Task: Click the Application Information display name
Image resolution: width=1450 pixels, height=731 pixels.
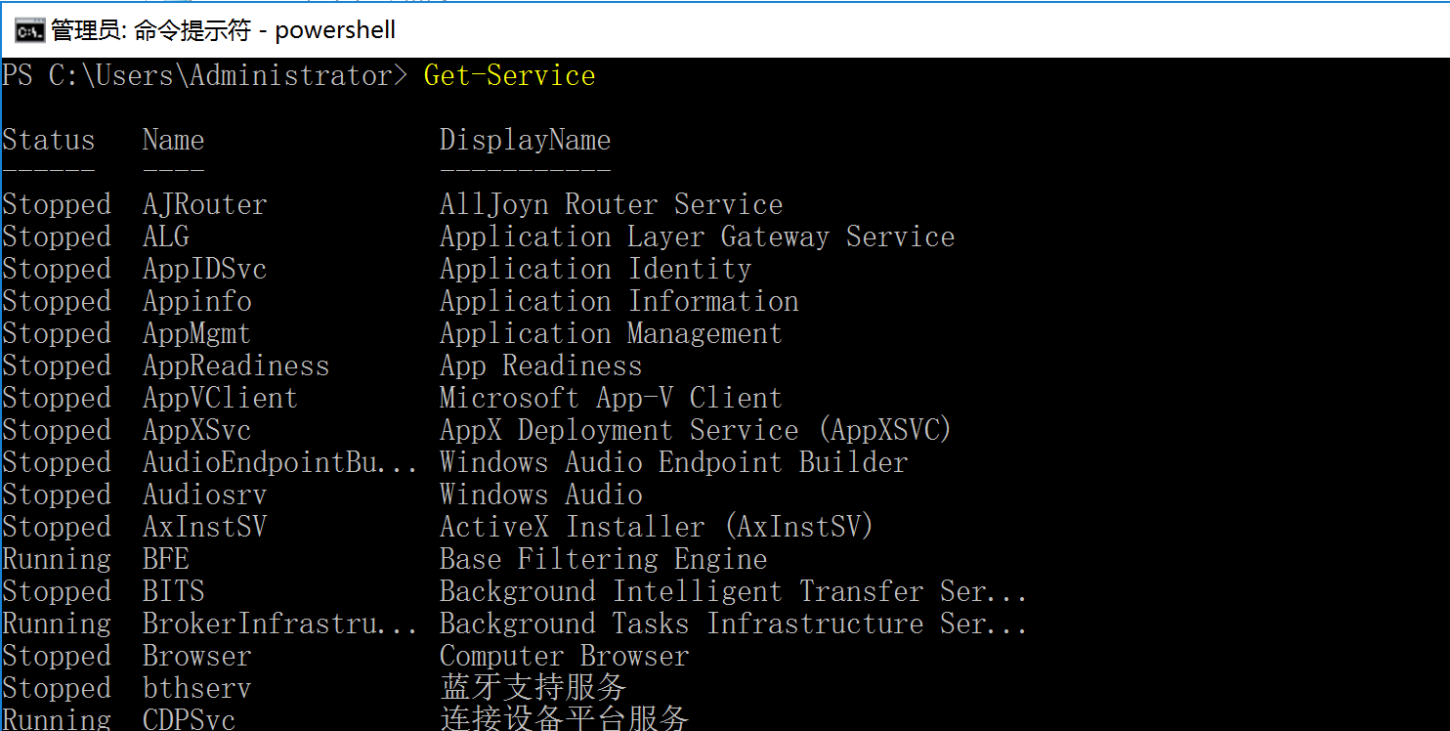Action: pos(618,302)
